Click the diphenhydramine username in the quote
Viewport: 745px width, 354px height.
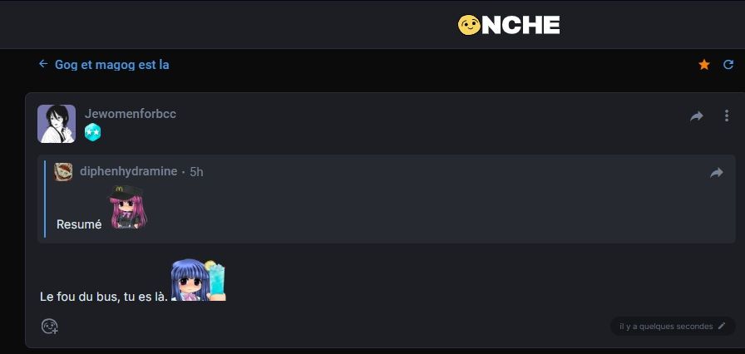pyautogui.click(x=129, y=171)
